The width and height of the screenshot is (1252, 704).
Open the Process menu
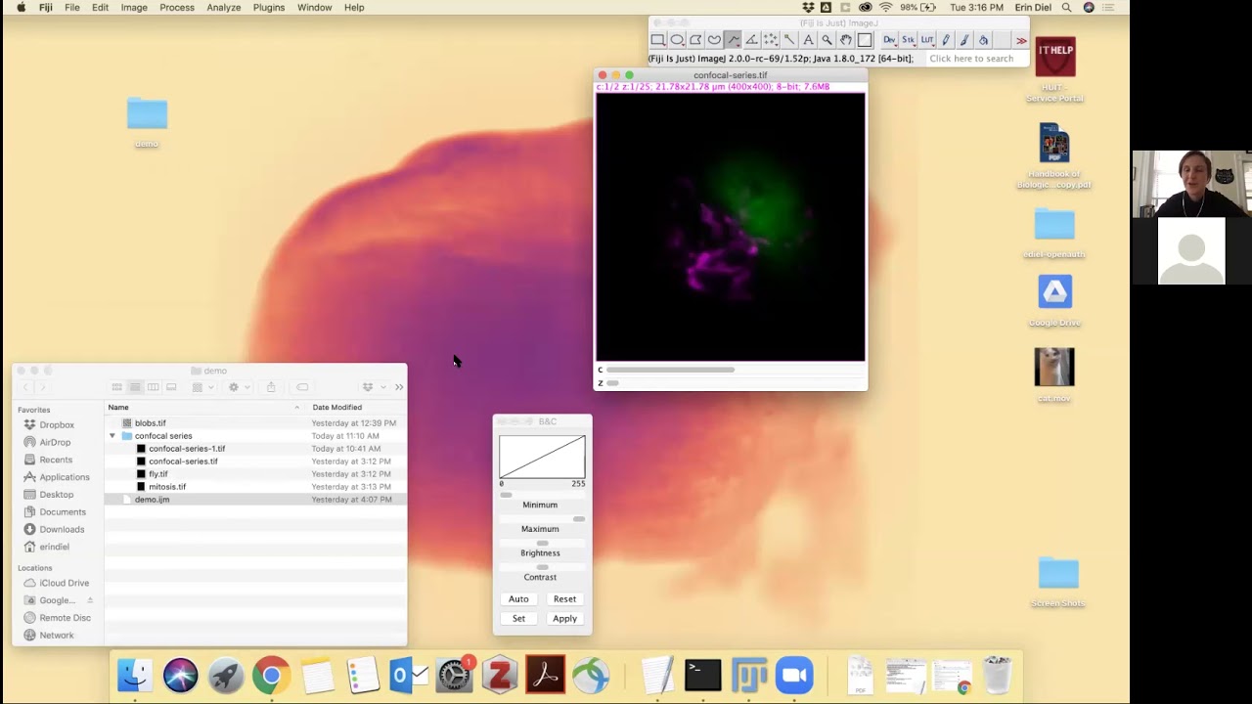tap(177, 7)
